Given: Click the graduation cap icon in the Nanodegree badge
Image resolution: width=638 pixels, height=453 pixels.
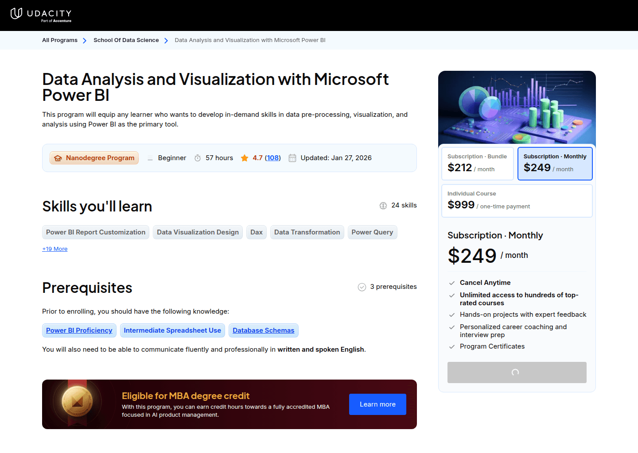Looking at the screenshot, I should [58, 157].
